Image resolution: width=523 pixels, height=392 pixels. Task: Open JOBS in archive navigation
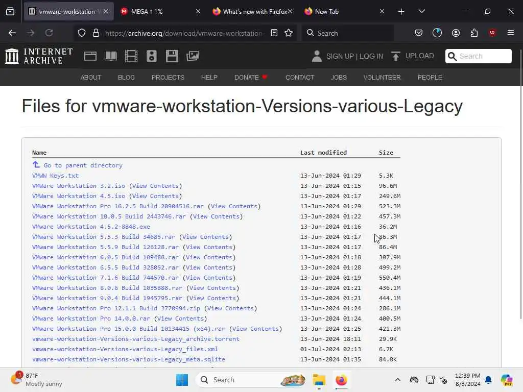(x=339, y=78)
